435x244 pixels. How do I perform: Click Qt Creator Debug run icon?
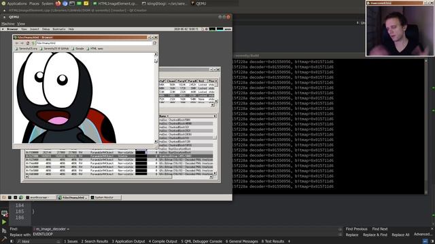(4, 230)
